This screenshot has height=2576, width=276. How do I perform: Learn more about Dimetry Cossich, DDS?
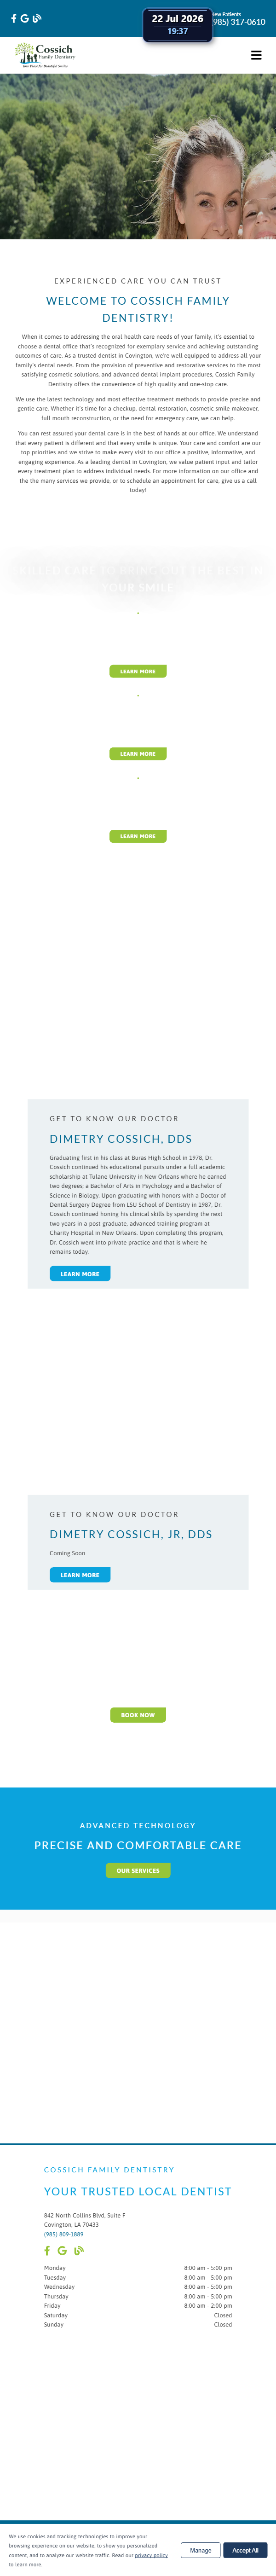pos(80,1274)
